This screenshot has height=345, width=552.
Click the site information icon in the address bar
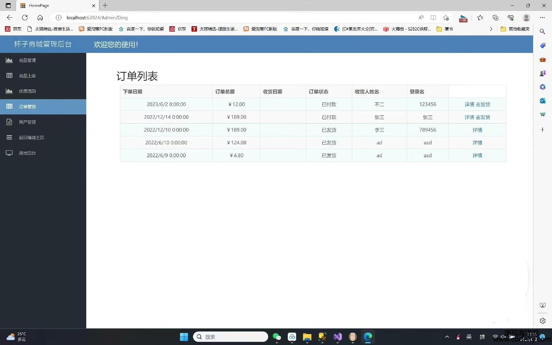click(x=58, y=18)
